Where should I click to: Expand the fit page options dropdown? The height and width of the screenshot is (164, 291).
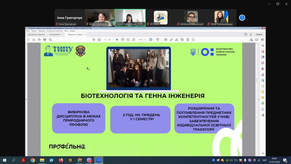152,40
